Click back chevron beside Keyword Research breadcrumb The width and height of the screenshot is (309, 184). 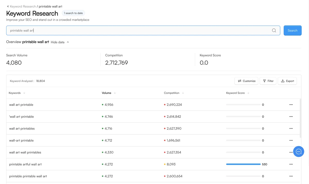(x=8, y=6)
